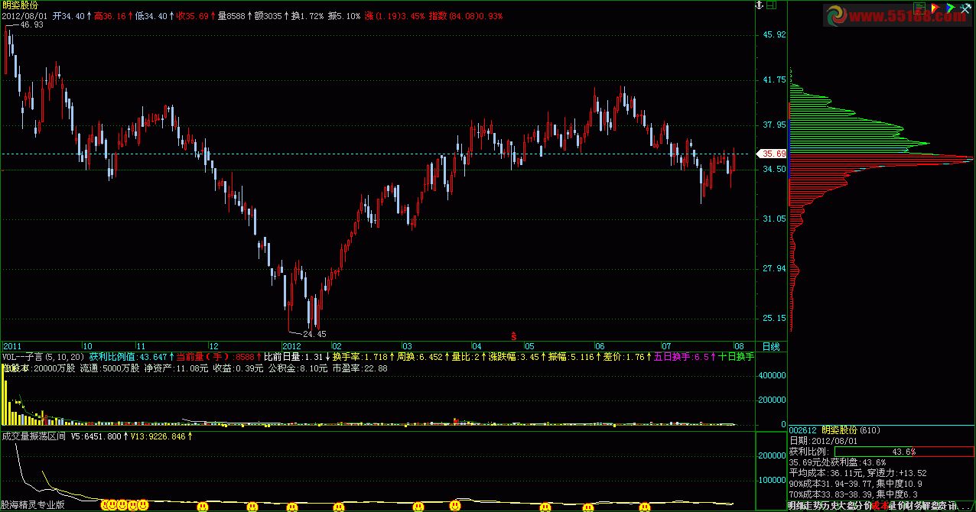
Task: Click the VOL--子言 (5,10,20) indicator name
Action: (x=42, y=357)
